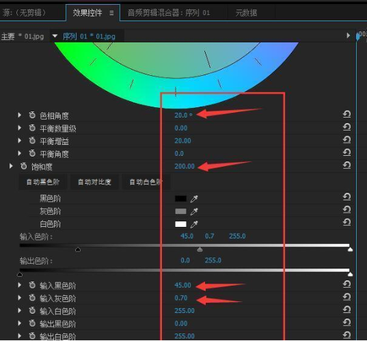367x341 pixels.
Task: Reset the 色相角度 parameter
Action: (x=346, y=114)
